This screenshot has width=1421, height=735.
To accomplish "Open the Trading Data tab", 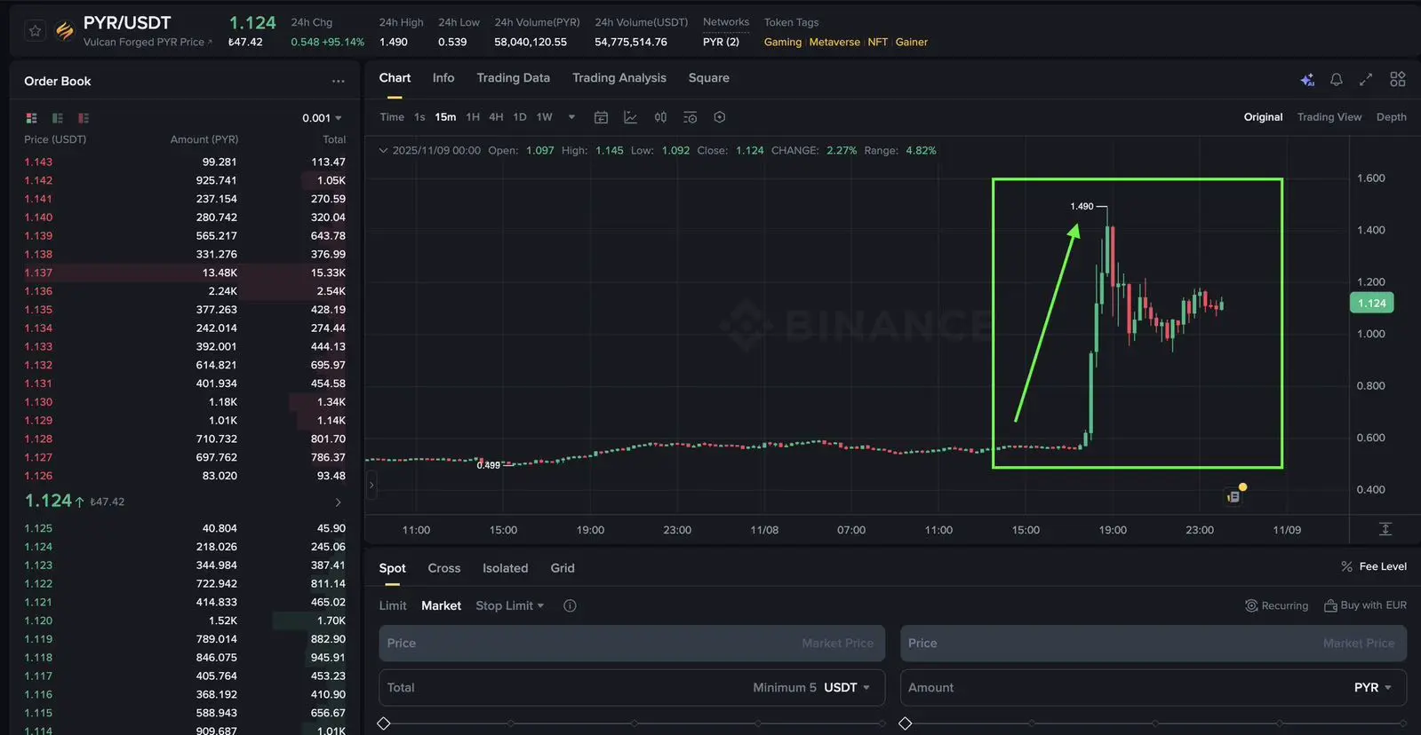I will click(513, 78).
